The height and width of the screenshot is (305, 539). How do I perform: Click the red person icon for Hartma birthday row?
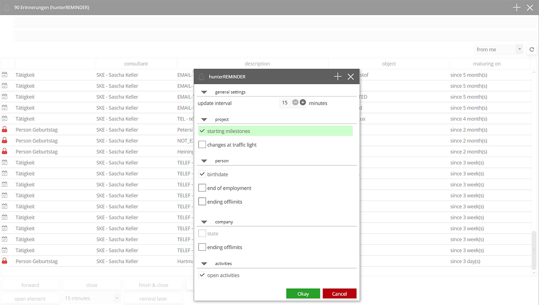[5, 261]
